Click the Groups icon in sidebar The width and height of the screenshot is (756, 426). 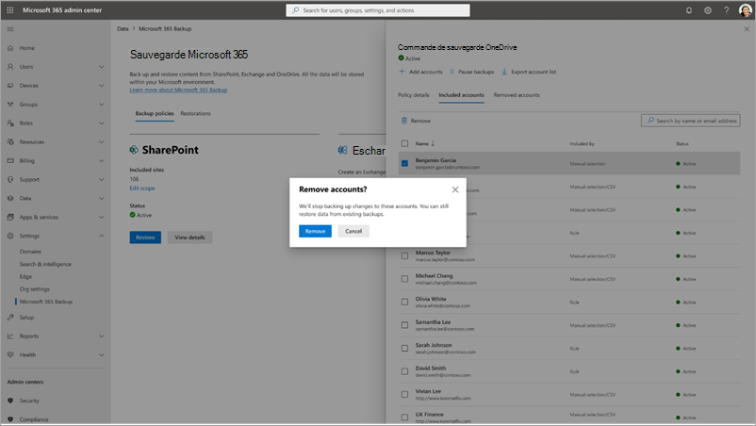(10, 105)
